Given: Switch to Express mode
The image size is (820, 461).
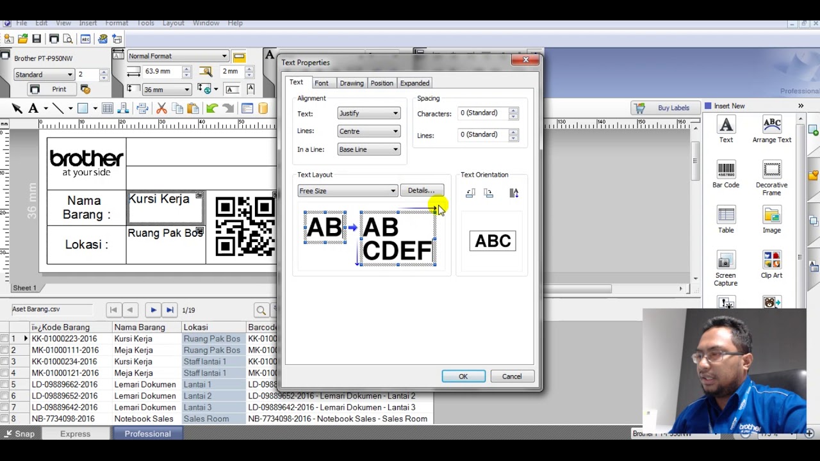Looking at the screenshot, I should 75,434.
